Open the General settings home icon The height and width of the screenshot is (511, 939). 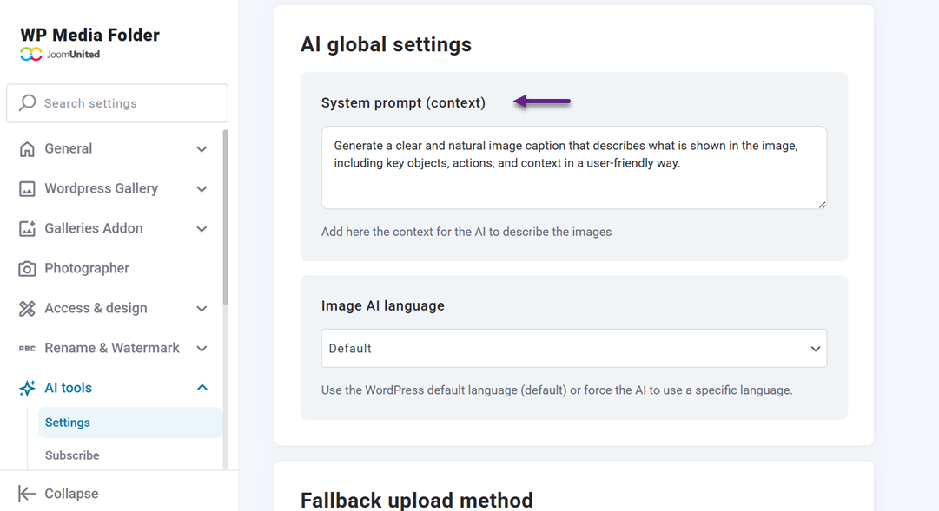coord(27,148)
